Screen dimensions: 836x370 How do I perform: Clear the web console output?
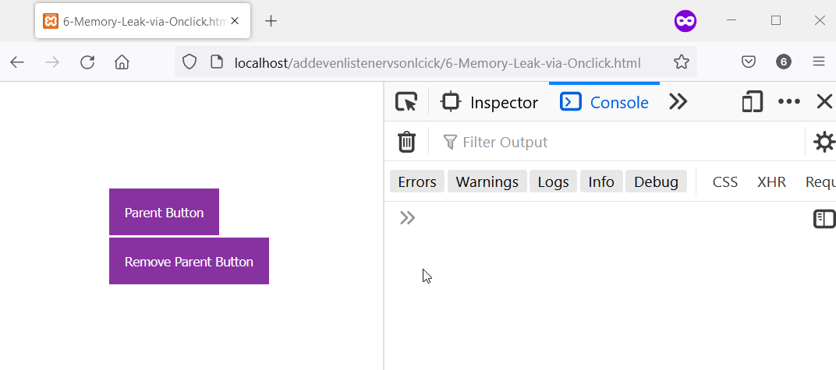[406, 142]
